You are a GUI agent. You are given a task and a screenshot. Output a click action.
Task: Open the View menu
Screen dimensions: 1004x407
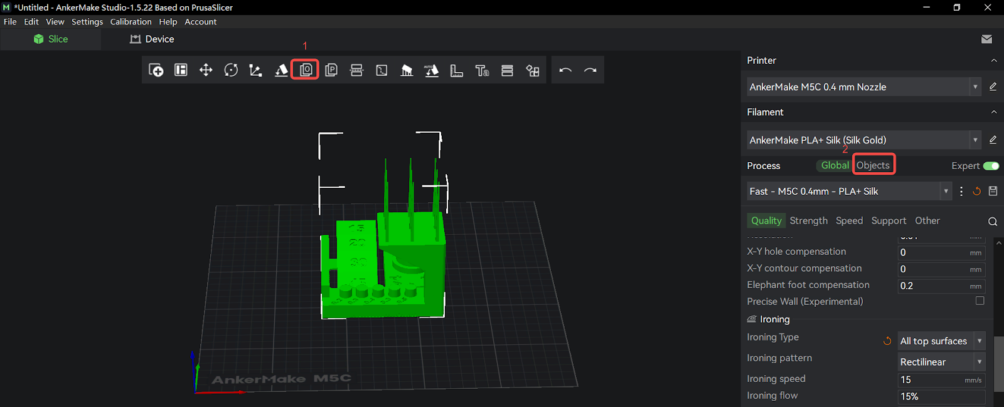tap(55, 21)
